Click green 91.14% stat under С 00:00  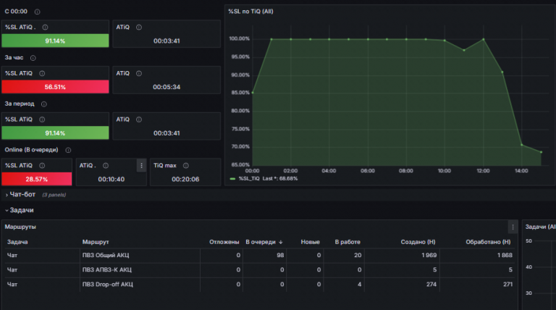[x=55, y=41]
